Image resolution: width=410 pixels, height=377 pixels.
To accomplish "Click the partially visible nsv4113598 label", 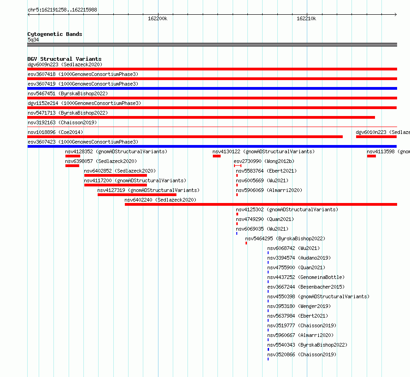I will pyautogui.click(x=388, y=151).
